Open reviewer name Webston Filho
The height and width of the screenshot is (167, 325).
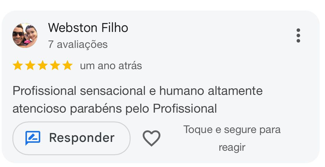[x=88, y=28]
